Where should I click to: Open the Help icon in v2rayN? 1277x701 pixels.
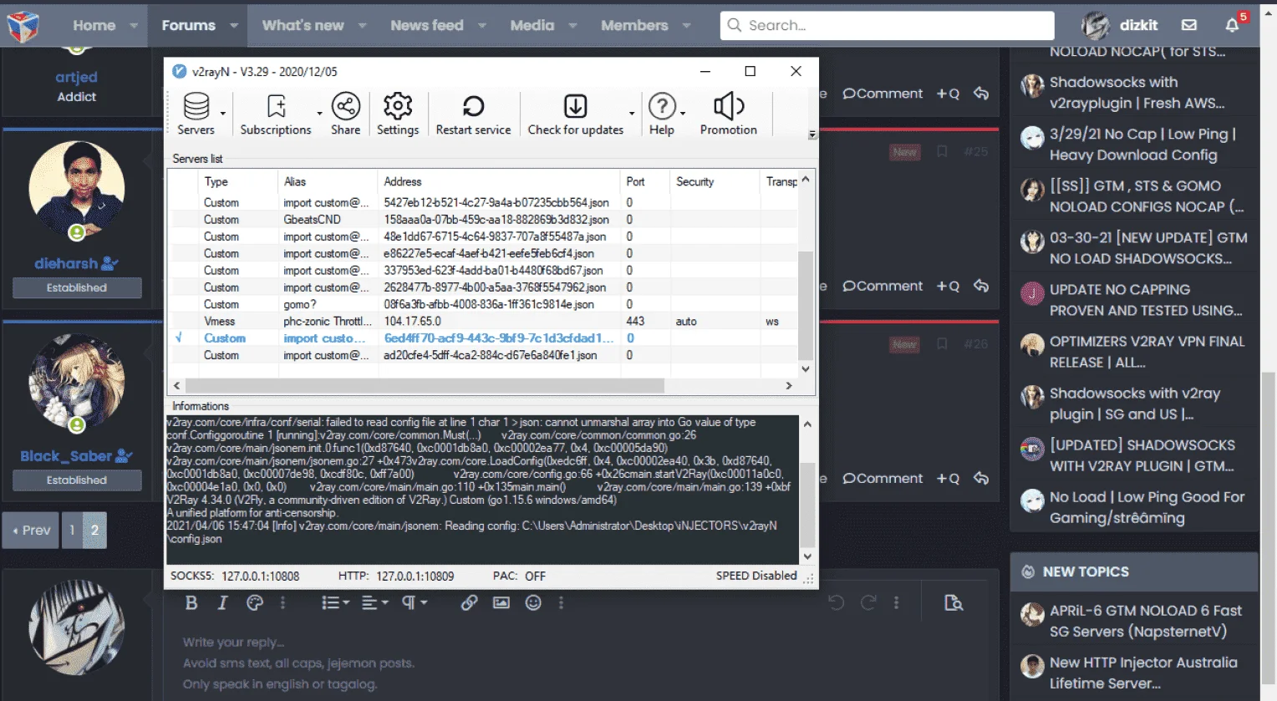coord(662,107)
